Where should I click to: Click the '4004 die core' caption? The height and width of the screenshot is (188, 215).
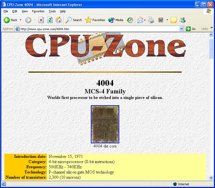[x=105, y=146]
